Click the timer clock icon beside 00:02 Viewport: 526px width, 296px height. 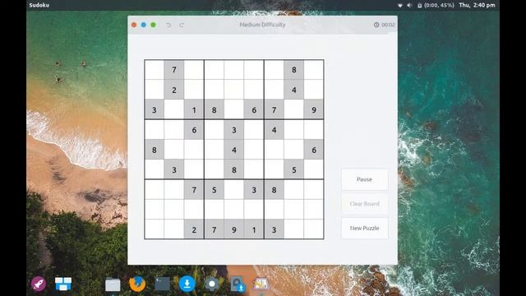tap(376, 25)
